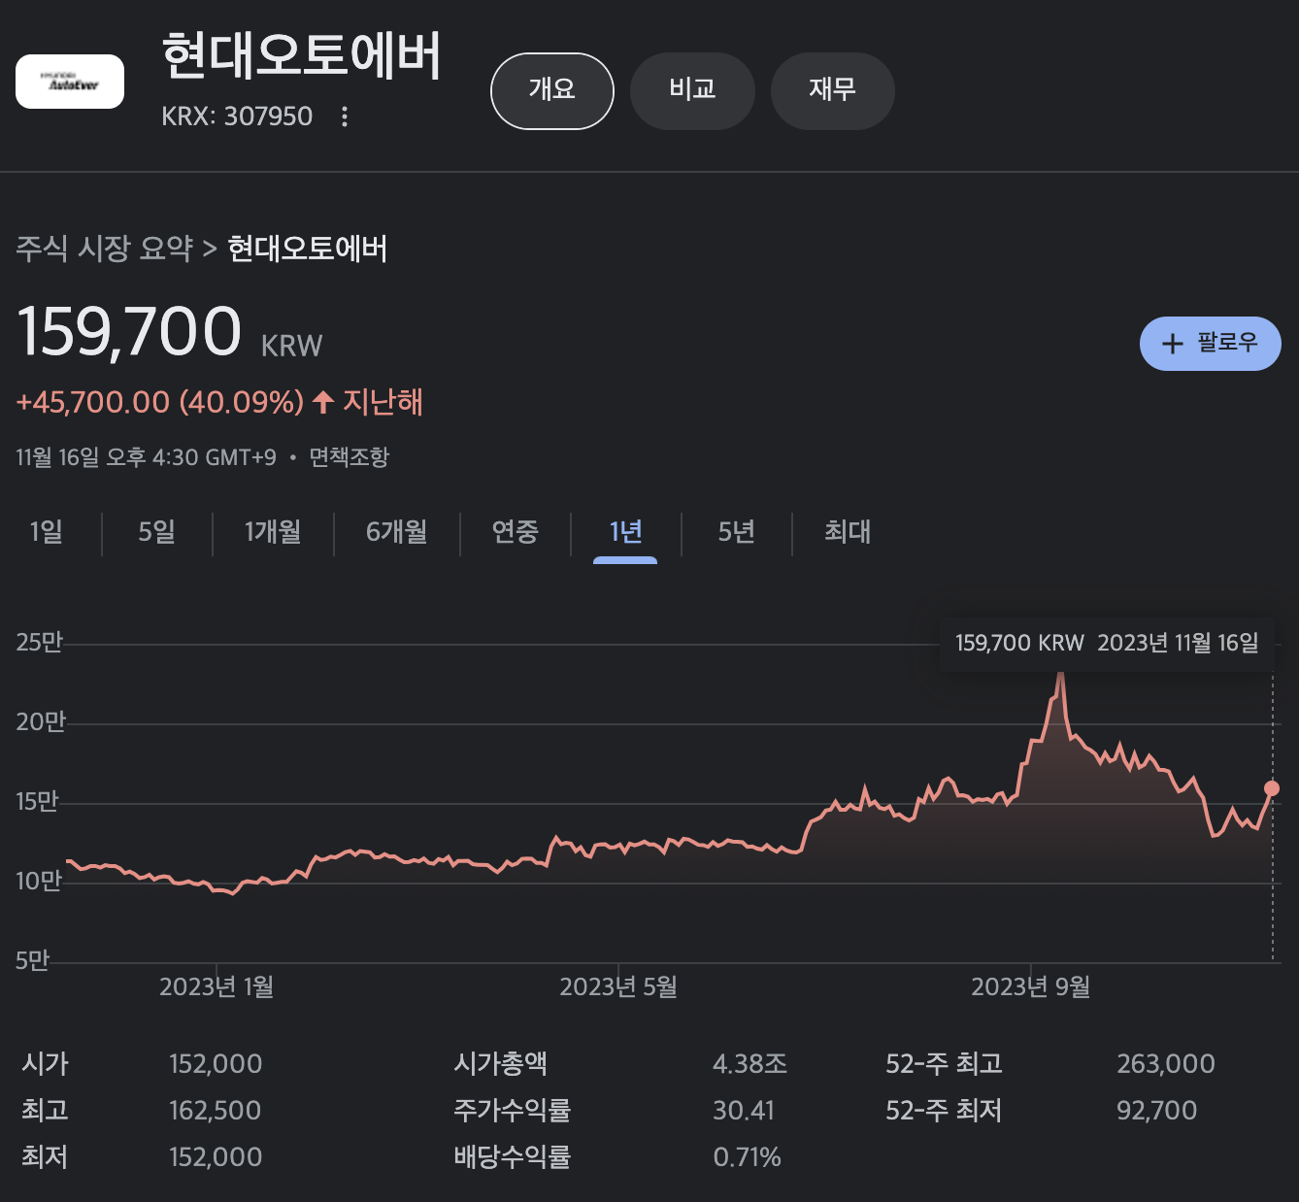Viewport: 1299px width, 1202px height.
Task: Click the 2023년 1월 axis label
Action: 216,987
